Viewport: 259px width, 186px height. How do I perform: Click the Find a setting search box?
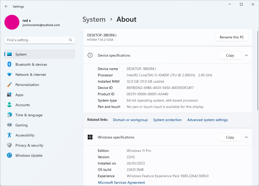[40, 40]
